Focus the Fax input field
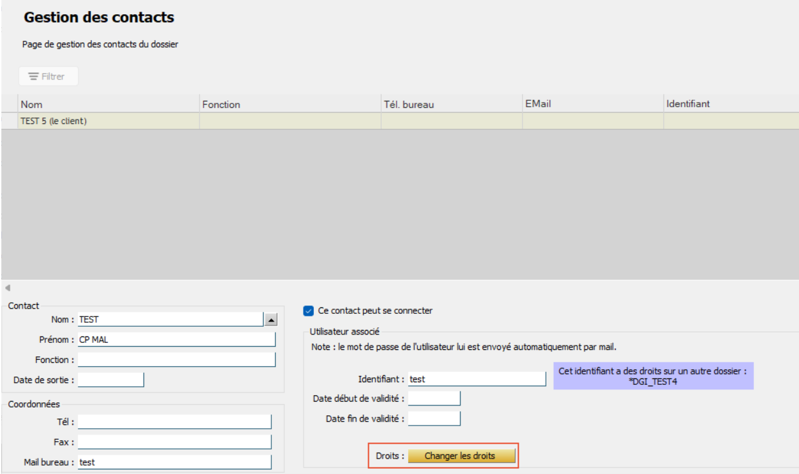The height and width of the screenshot is (474, 799). (174, 442)
